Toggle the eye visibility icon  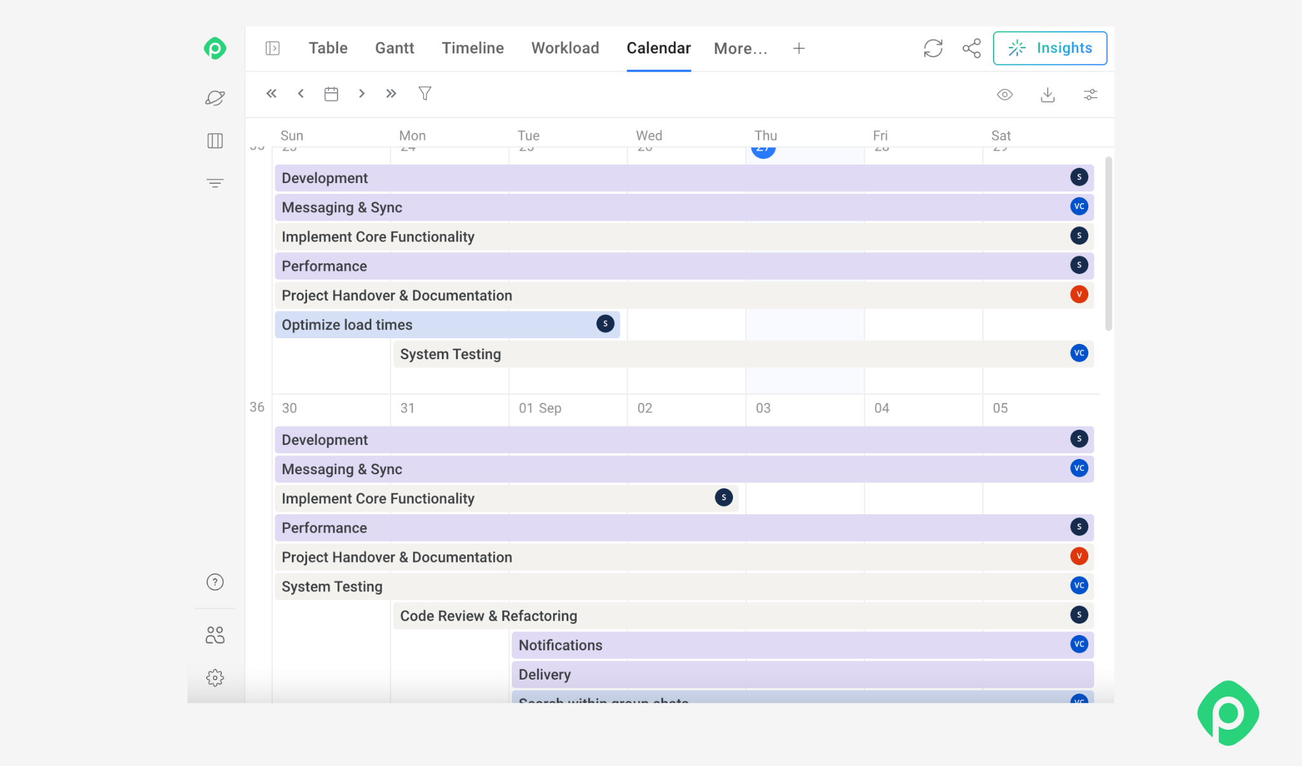click(x=1004, y=95)
